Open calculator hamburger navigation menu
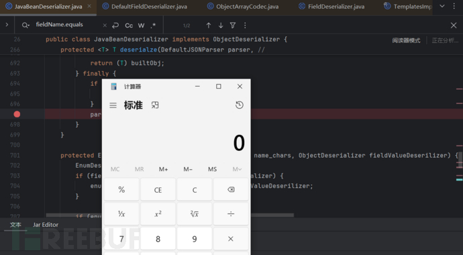463x255 pixels. tap(113, 105)
